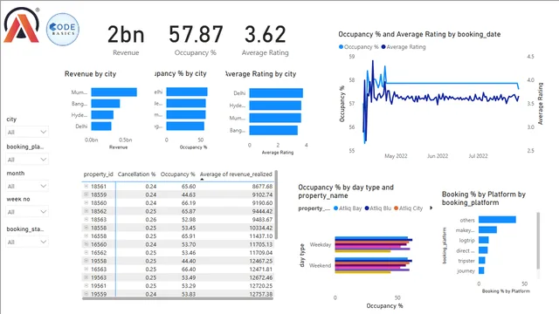The image size is (559, 314).
Task: Click the table's vertical scrollbar
Action: pos(276,205)
